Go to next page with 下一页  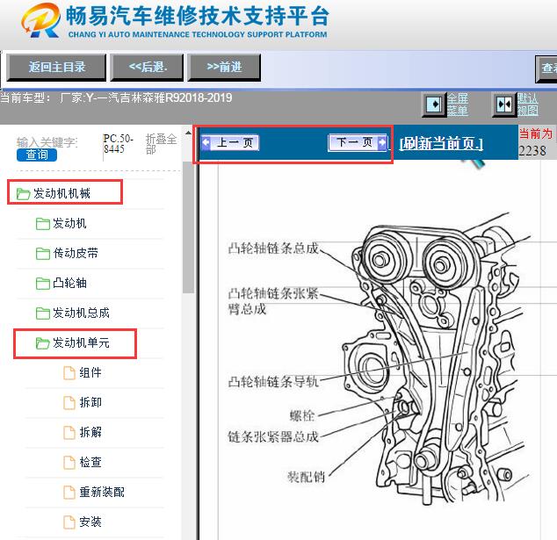358,143
